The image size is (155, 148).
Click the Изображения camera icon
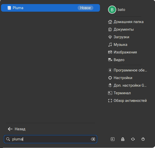point(110,52)
